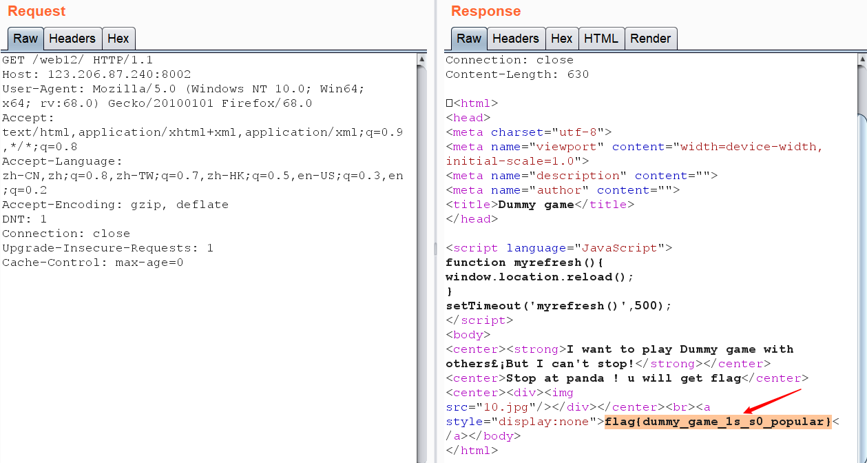Click the 'Upgrade-Insecure-Requests: 1' line
This screenshot has width=867, height=463.
click(107, 248)
